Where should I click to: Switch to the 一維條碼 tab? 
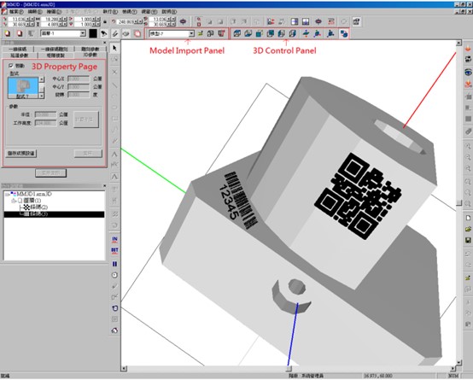[x=17, y=49]
